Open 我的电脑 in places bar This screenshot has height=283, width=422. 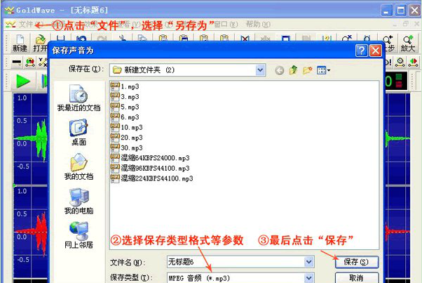(x=79, y=201)
